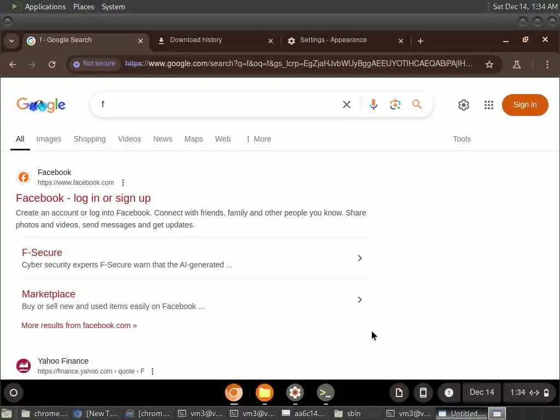Expand the F-Secure row chevron
560x420 pixels.
point(360,258)
